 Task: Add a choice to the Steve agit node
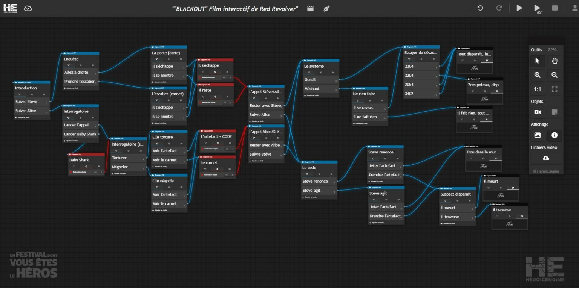[377, 223]
